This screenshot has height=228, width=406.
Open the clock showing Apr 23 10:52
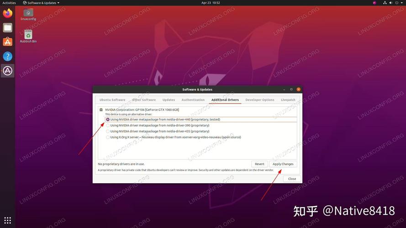pos(211,3)
